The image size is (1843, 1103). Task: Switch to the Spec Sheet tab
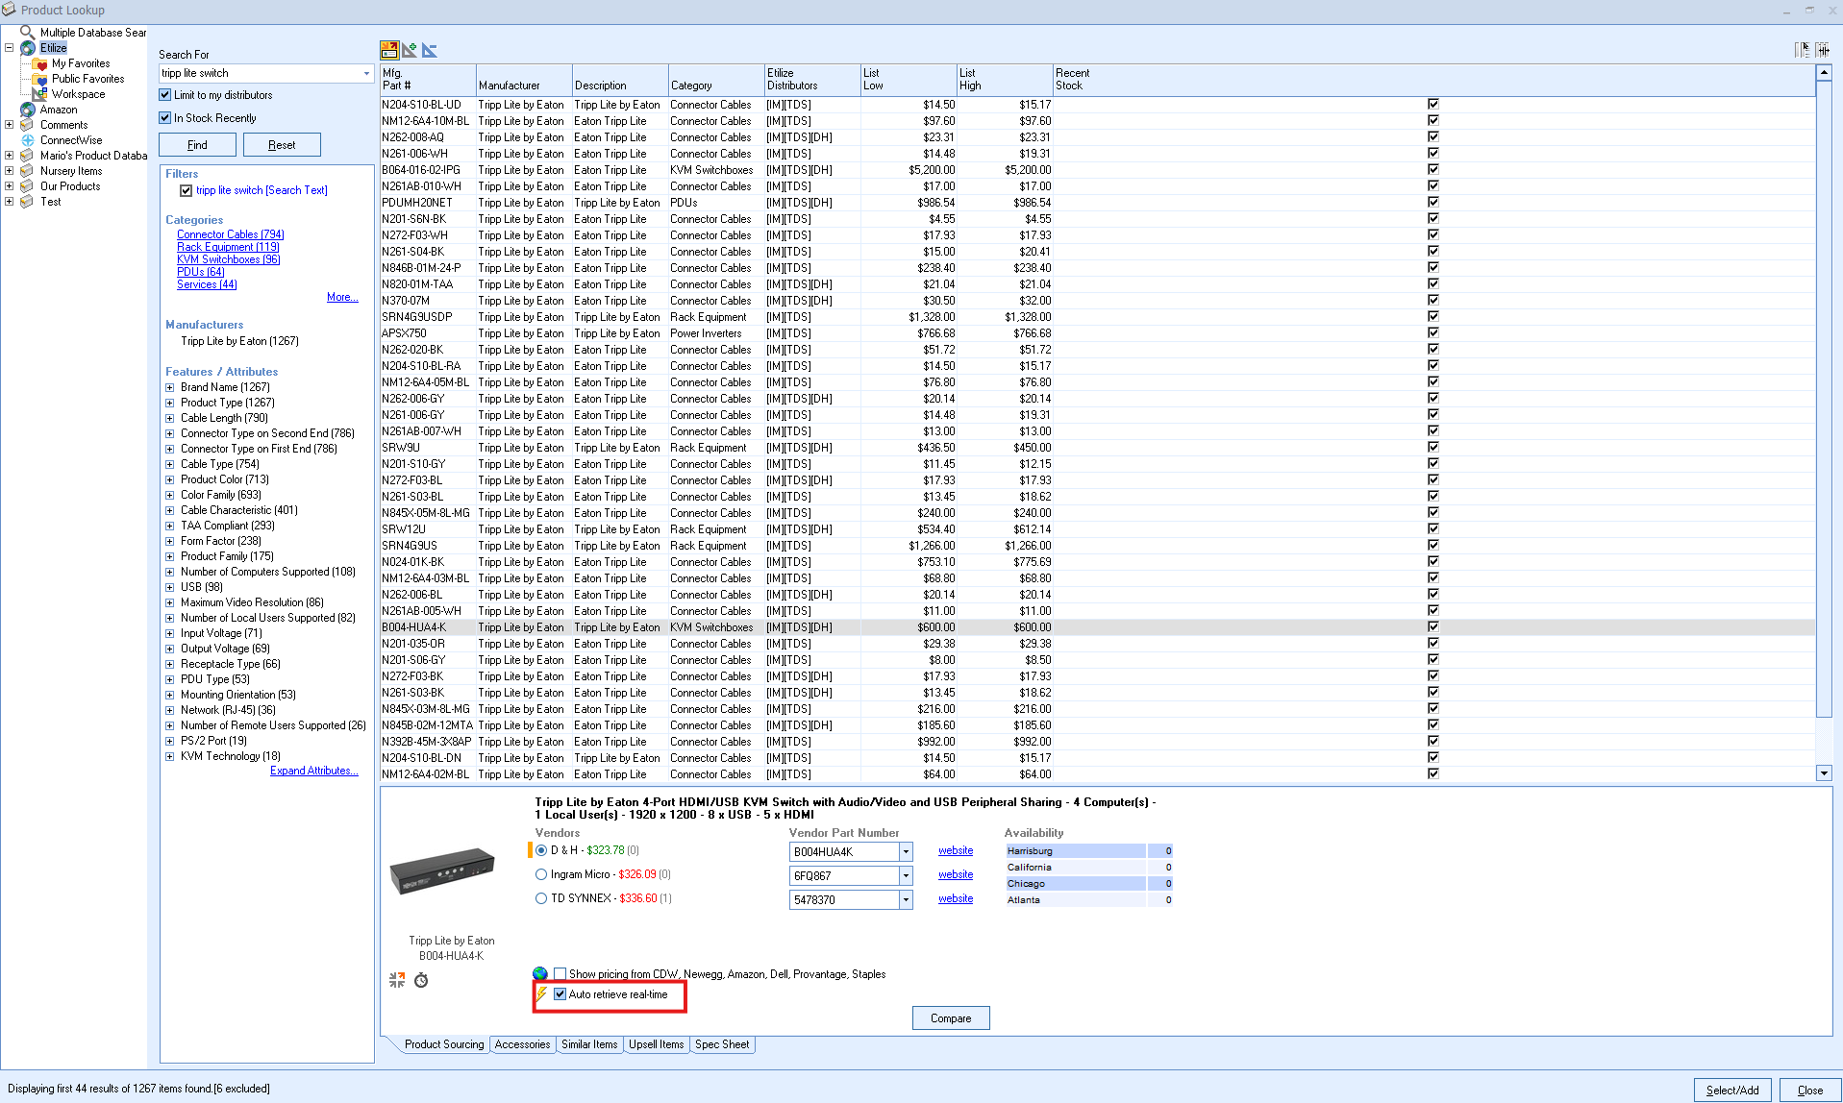click(x=721, y=1044)
